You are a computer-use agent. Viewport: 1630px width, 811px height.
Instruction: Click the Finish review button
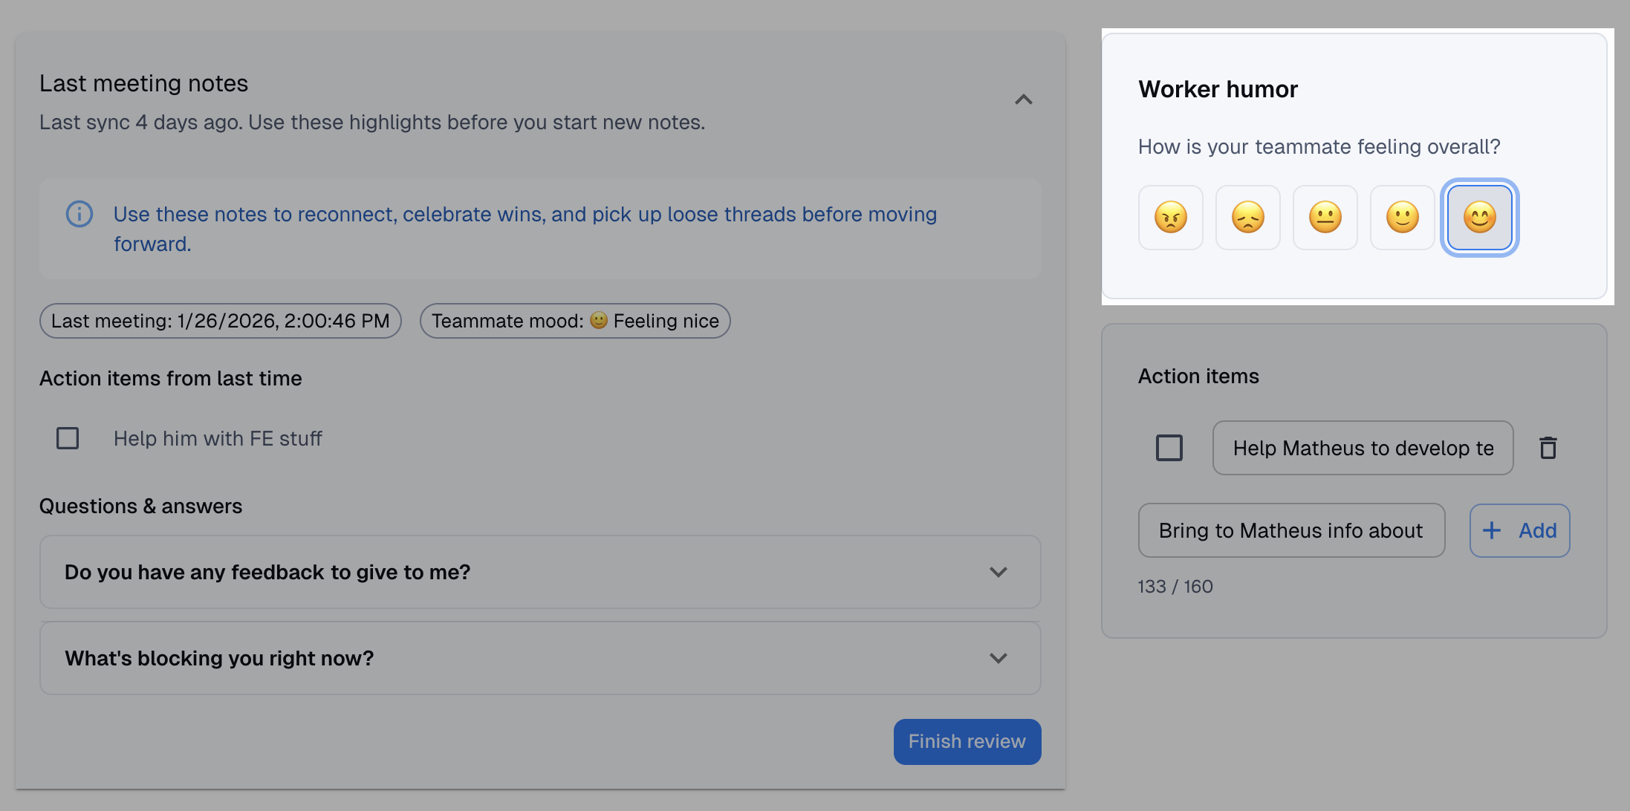[x=967, y=741]
